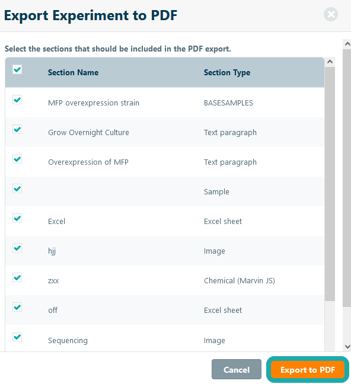The width and height of the screenshot is (351, 384).
Task: Click the Export to PDF button
Action: pos(308,370)
